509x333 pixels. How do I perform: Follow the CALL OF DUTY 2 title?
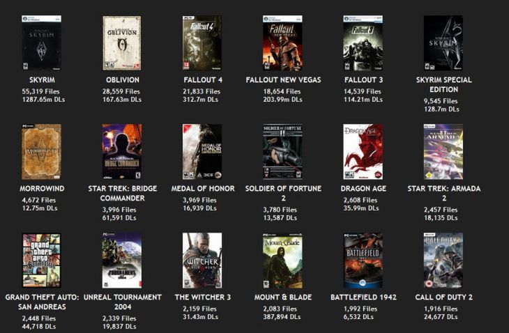(443, 297)
